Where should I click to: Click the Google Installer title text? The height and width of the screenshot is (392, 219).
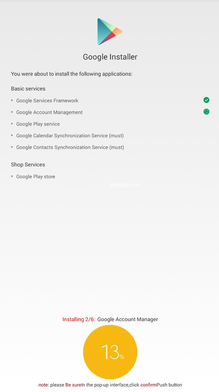[x=110, y=57]
